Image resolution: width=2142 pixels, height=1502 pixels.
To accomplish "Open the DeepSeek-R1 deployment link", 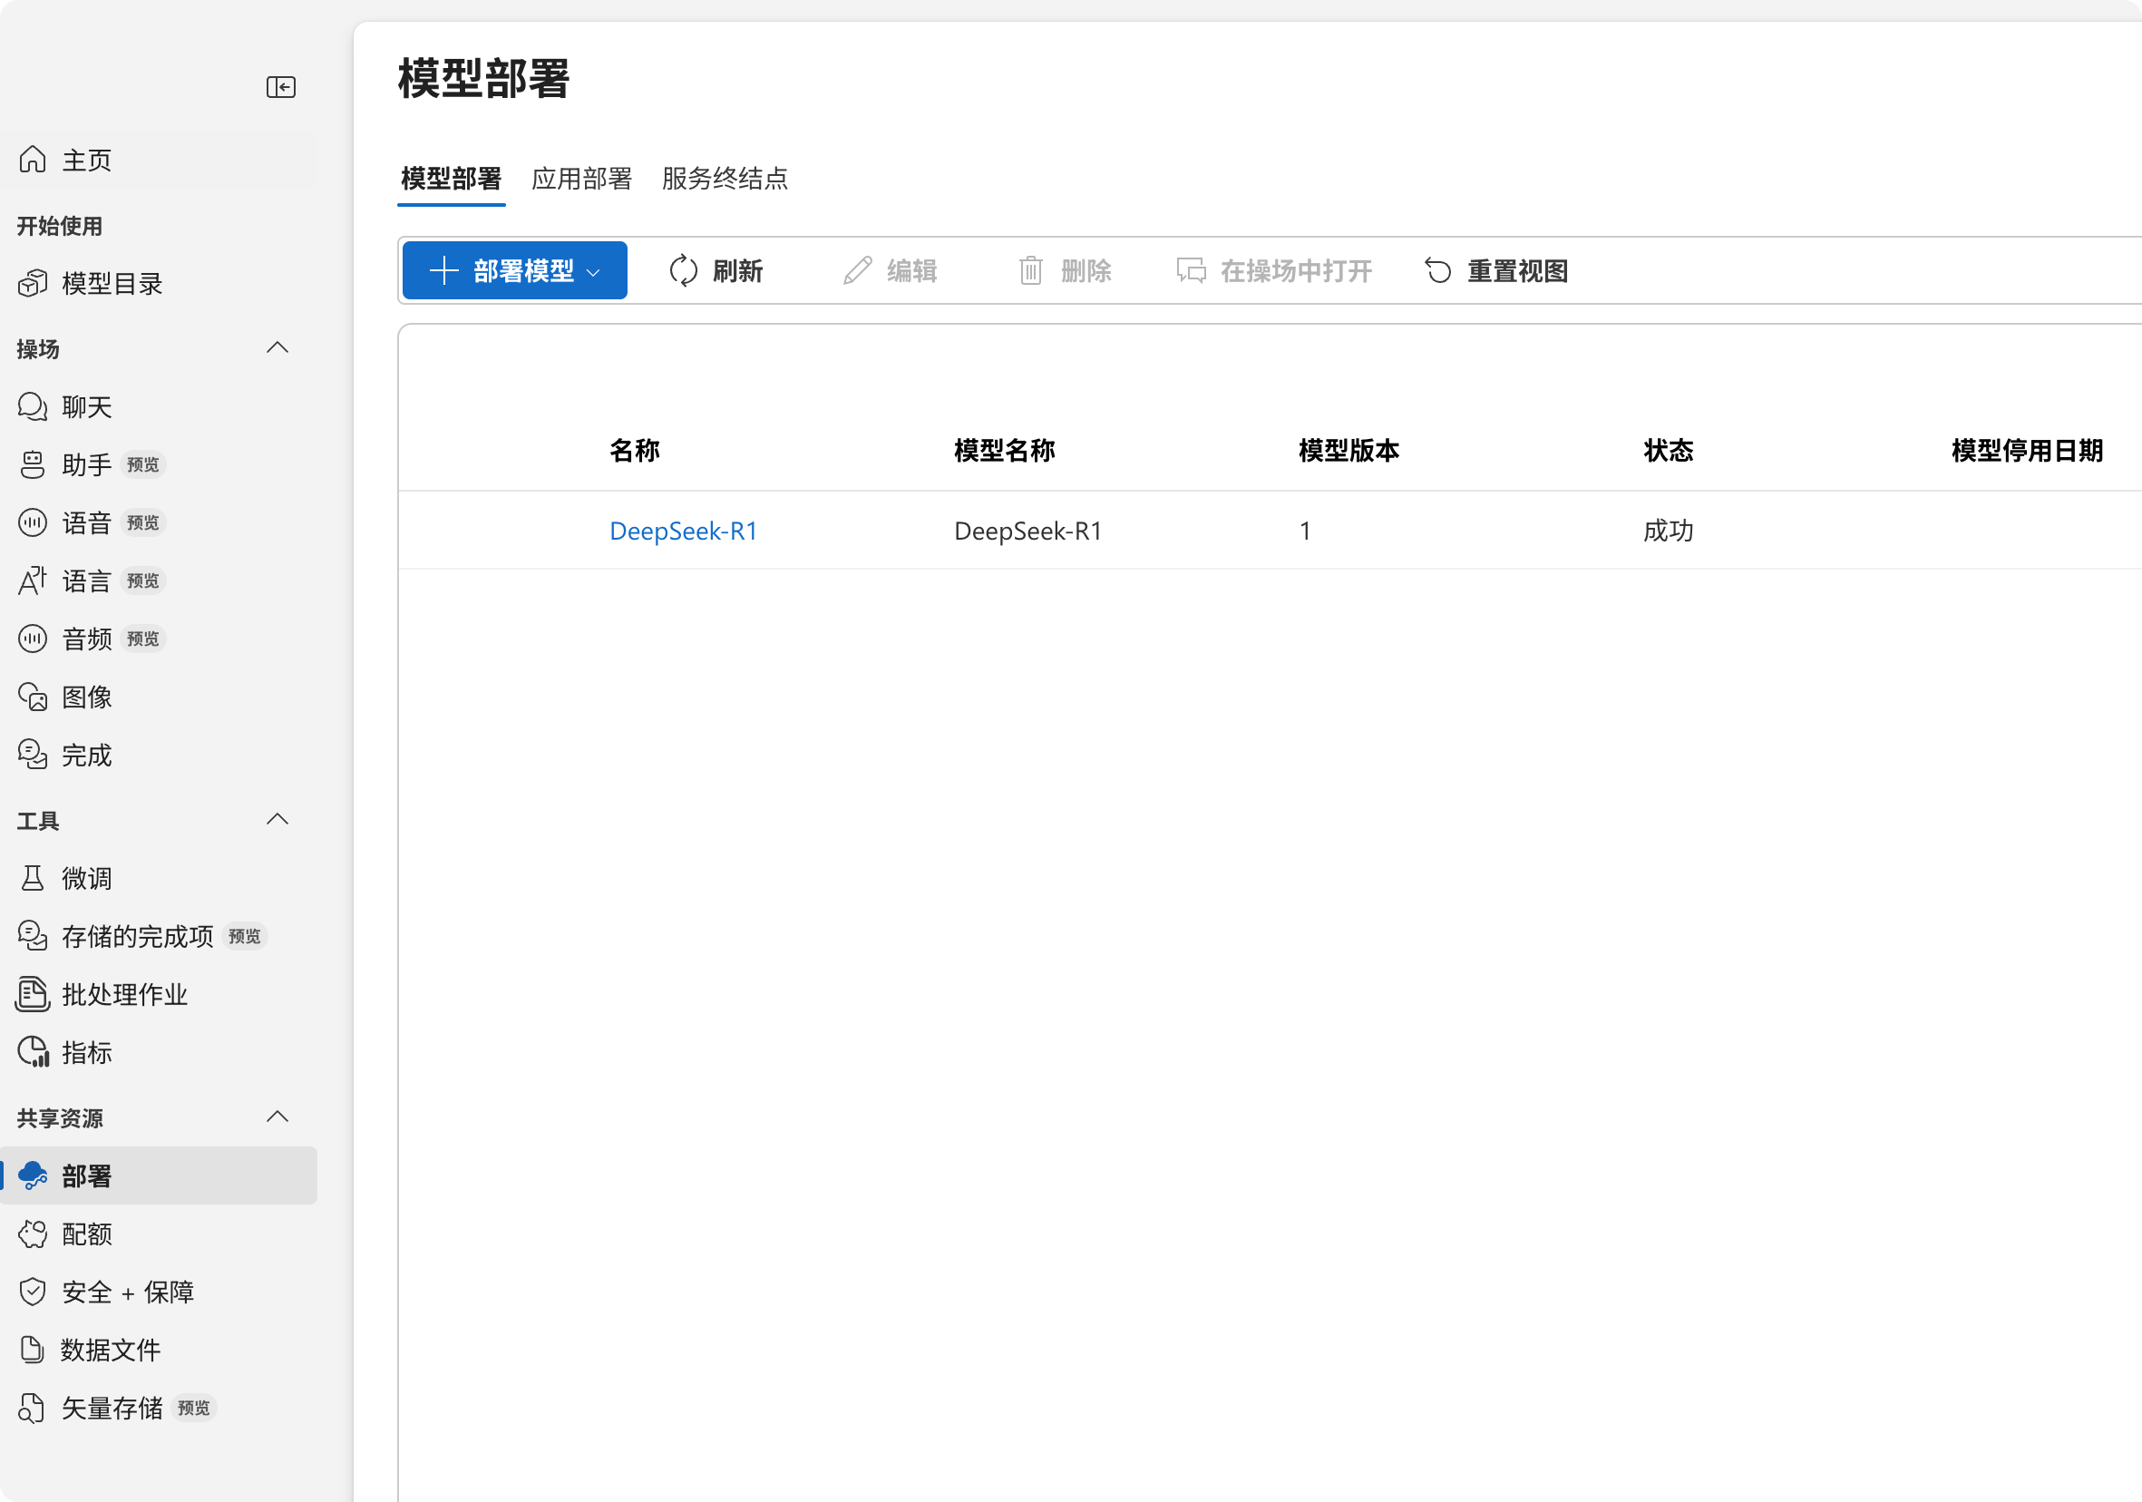I will [x=683, y=531].
